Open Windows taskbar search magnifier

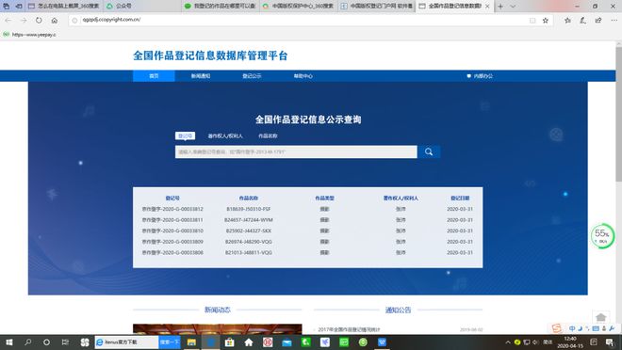27,342
